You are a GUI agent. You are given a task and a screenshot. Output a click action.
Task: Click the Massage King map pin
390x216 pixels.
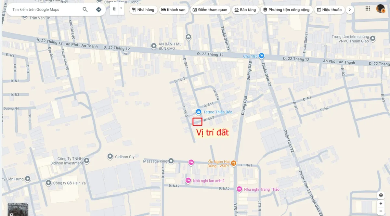click(x=171, y=161)
